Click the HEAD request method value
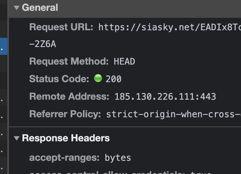Image resolution: width=241 pixels, height=174 pixels. (x=124, y=61)
